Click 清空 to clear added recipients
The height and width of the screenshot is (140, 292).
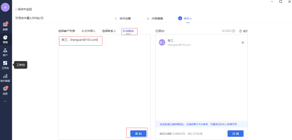(243, 31)
